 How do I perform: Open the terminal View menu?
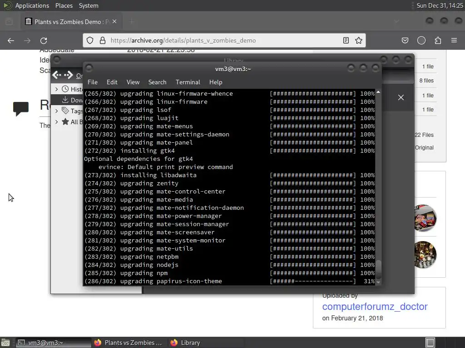[133, 82]
